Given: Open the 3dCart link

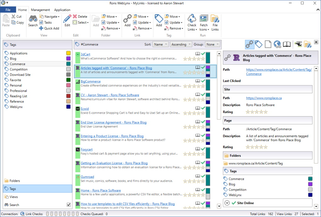Looking at the screenshot, I should (x=86, y=54).
